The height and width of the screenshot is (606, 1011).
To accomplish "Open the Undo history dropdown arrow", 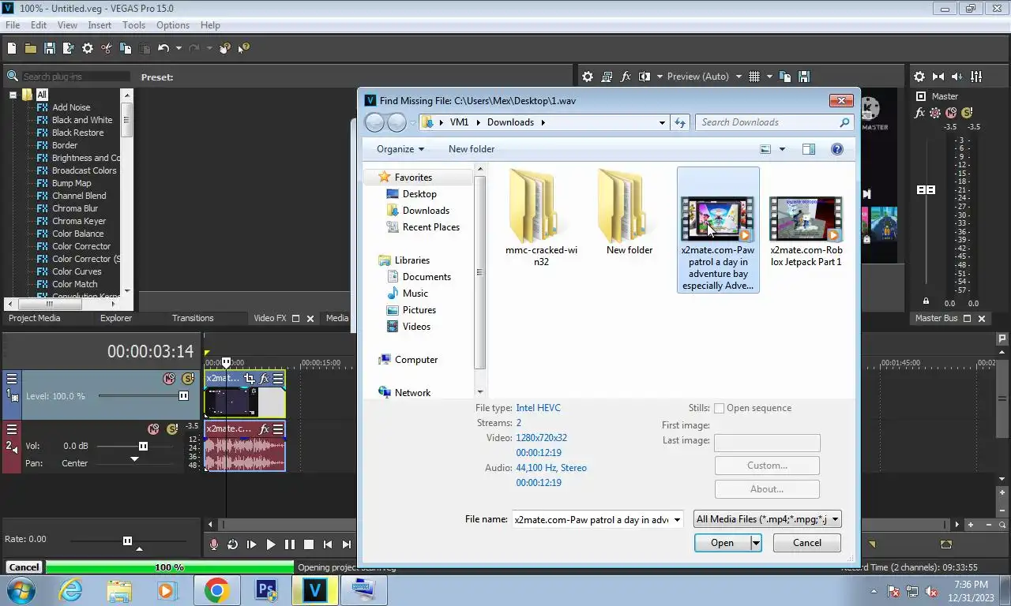I will tap(179, 48).
